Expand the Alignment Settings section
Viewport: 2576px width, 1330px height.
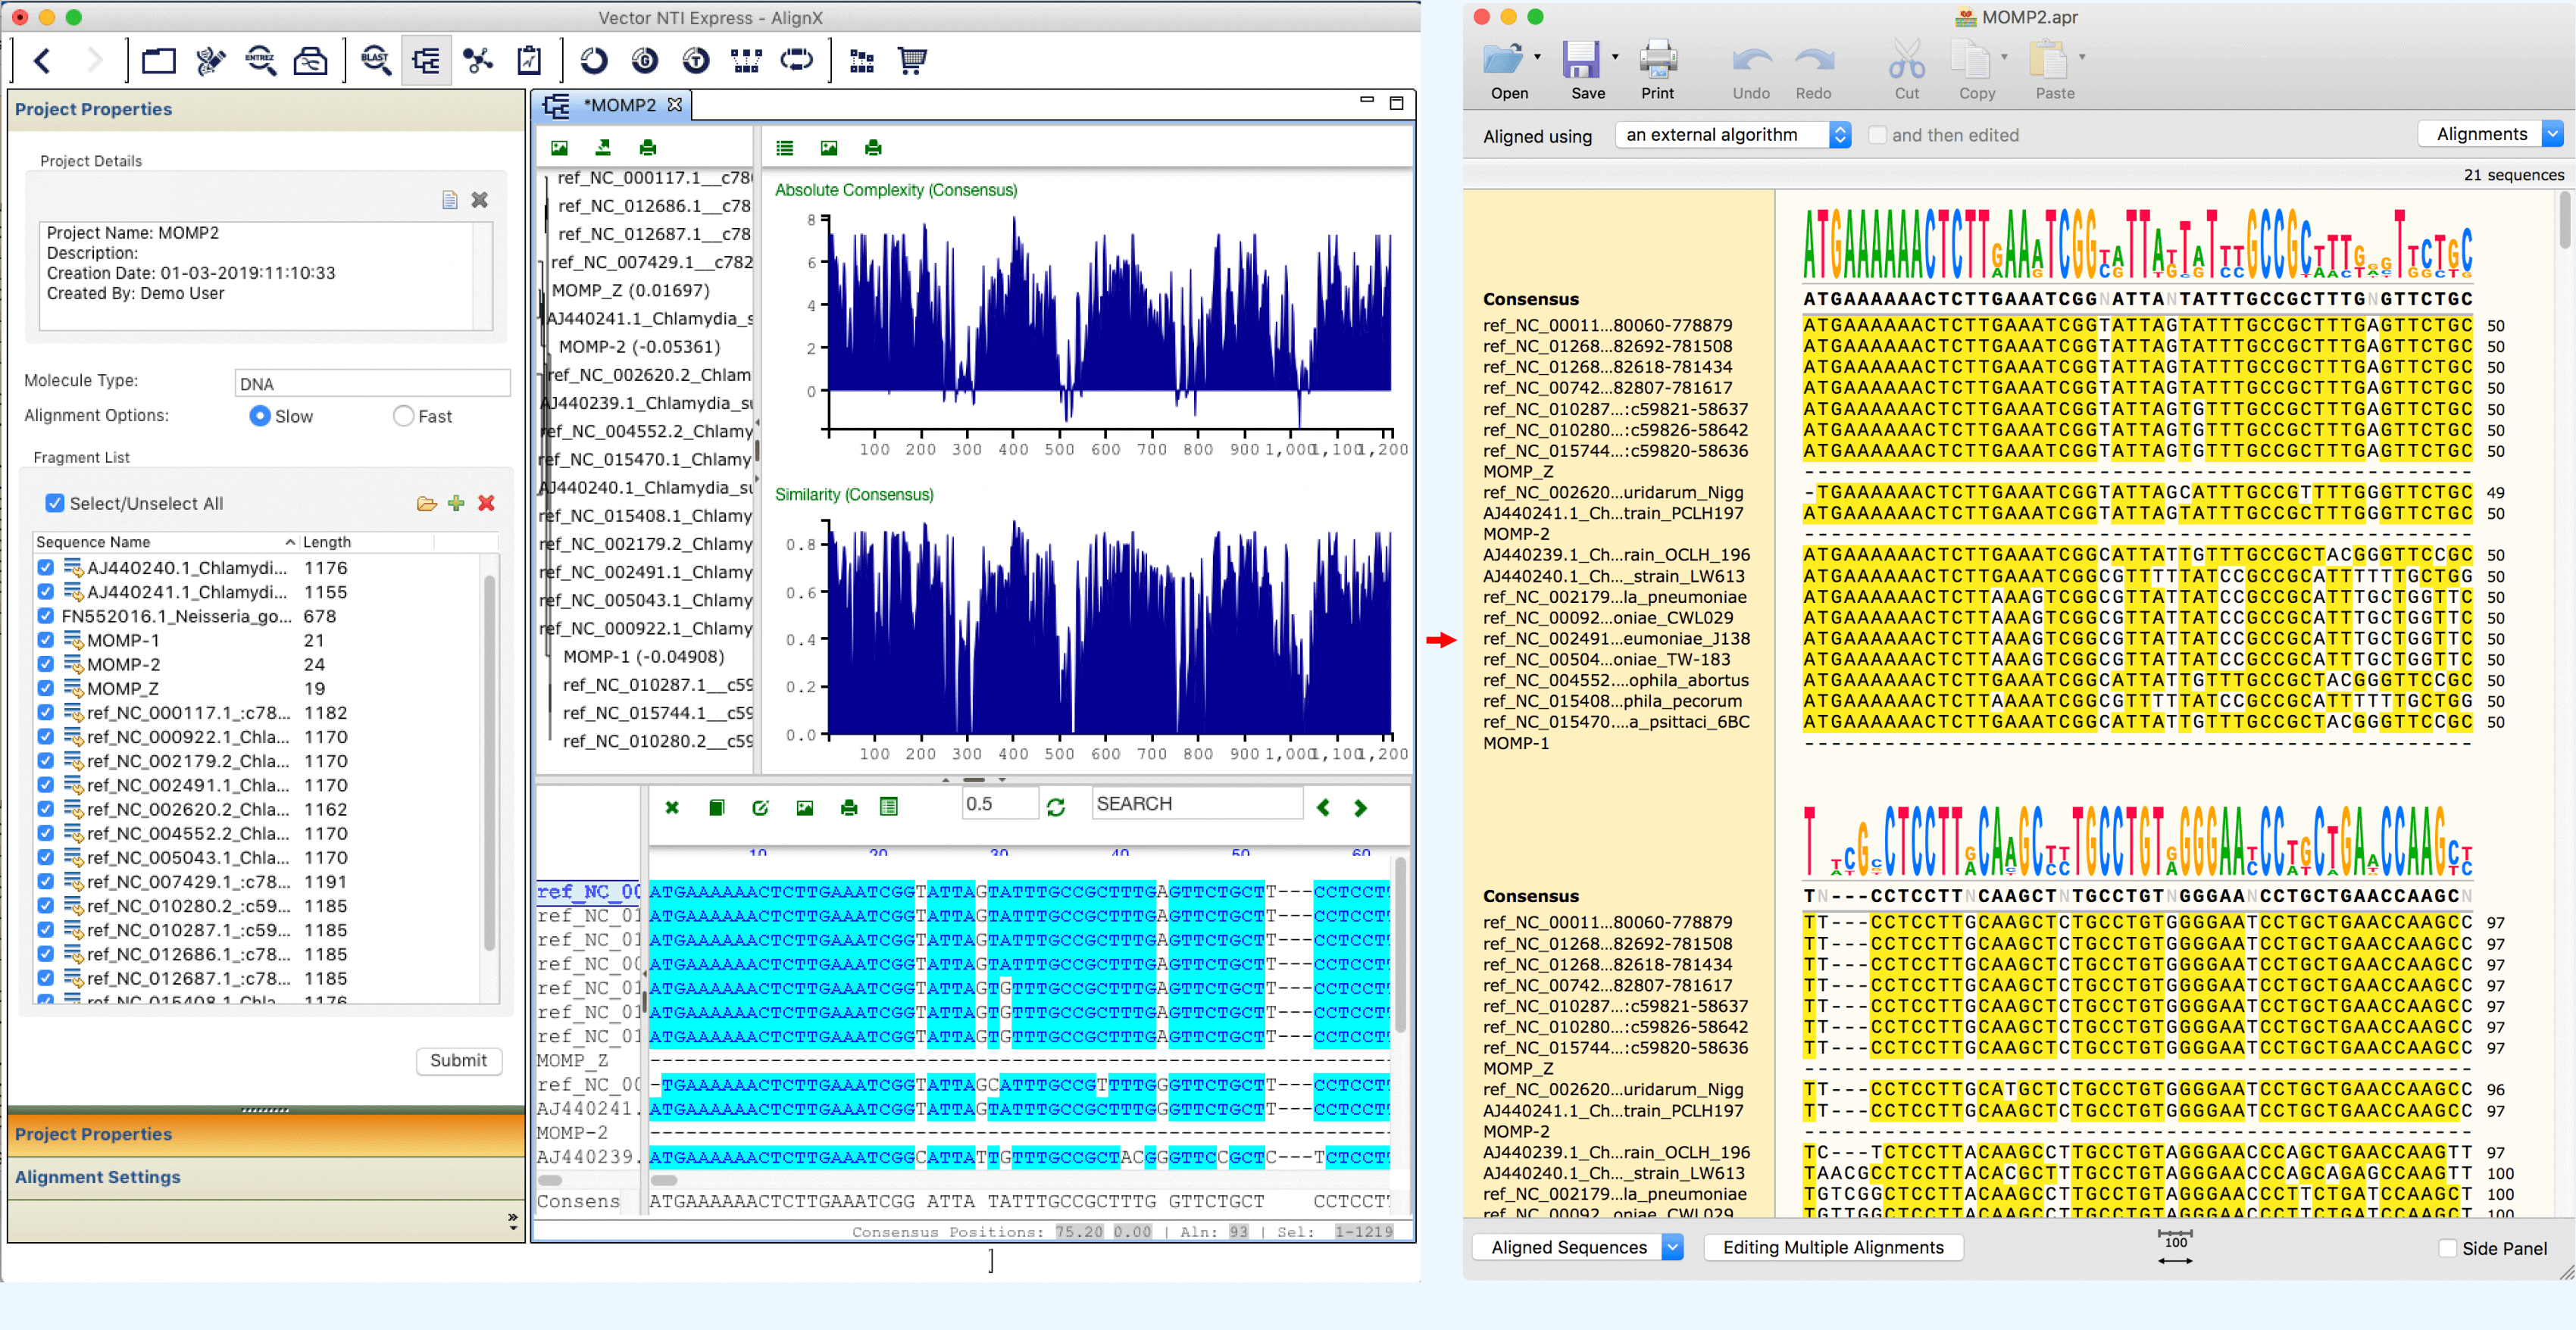98,1177
